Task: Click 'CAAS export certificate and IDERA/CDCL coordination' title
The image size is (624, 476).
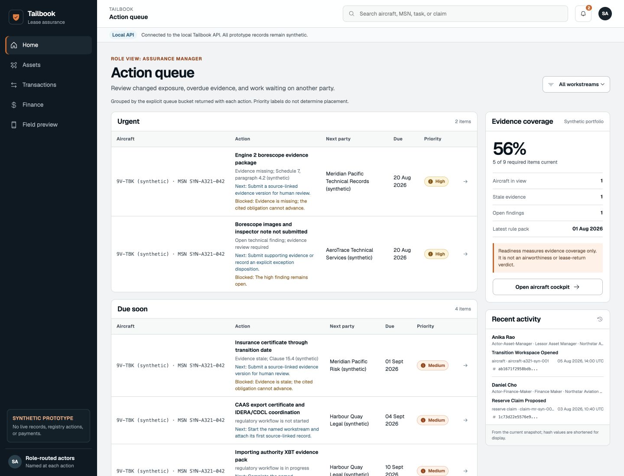Action: point(270,408)
